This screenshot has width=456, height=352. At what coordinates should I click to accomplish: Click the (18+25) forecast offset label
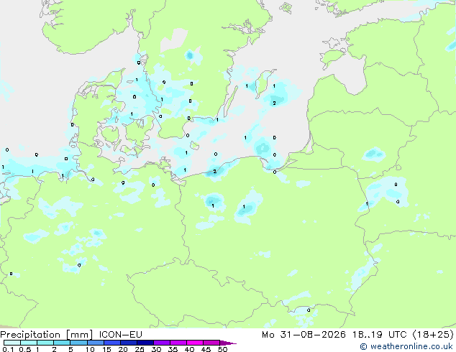433,335
